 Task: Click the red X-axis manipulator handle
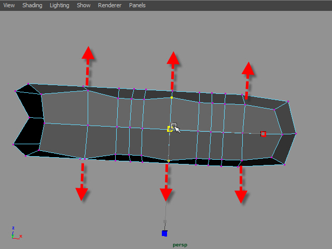[263, 134]
